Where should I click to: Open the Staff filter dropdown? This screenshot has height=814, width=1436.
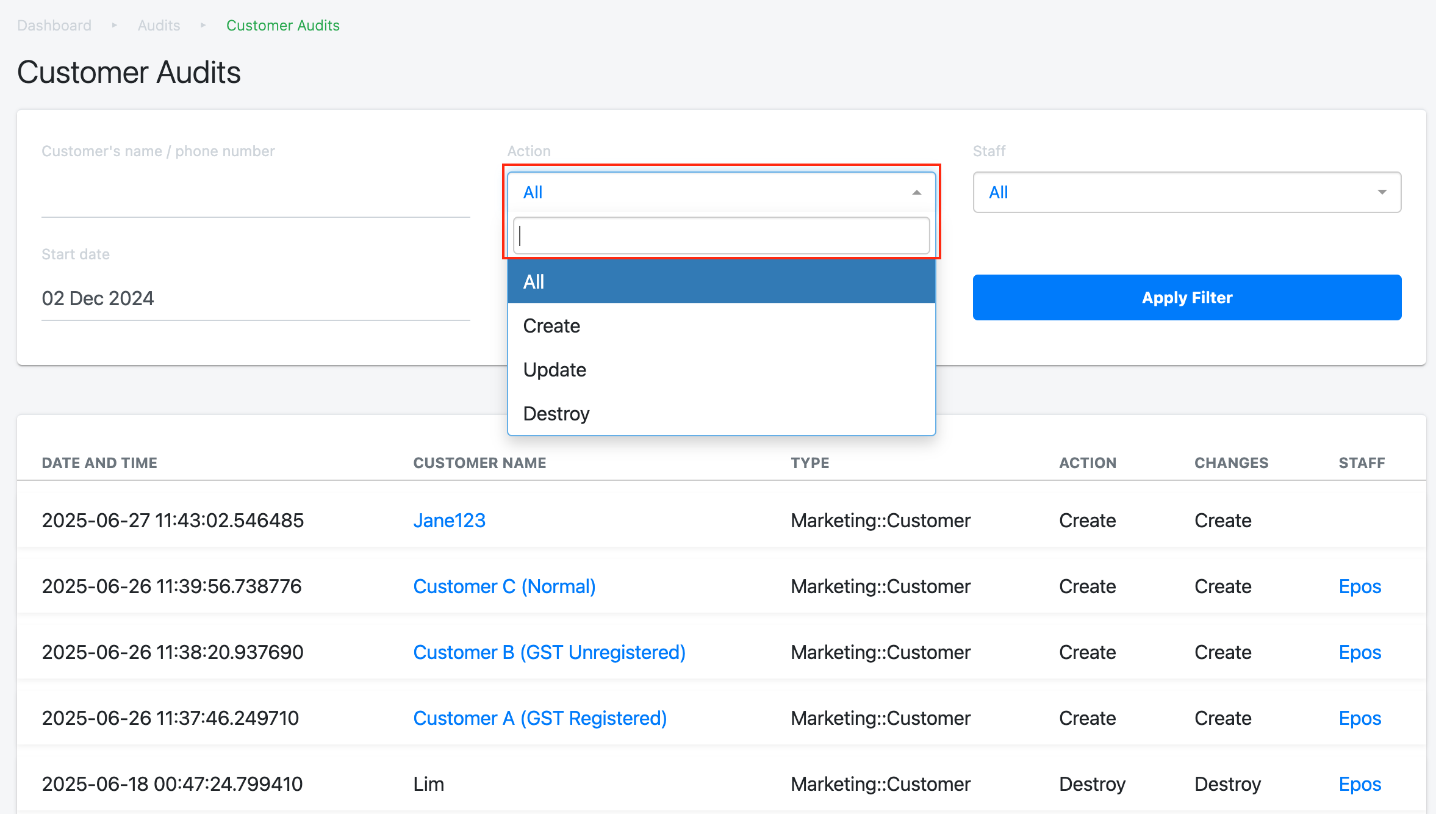pyautogui.click(x=1186, y=192)
